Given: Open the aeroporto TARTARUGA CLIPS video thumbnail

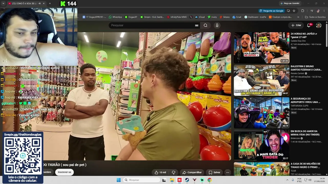Looking at the screenshot, I should click(261, 113).
